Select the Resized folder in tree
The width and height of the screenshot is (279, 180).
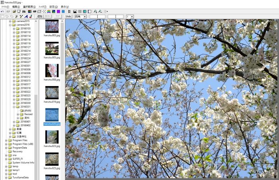(x=28, y=114)
